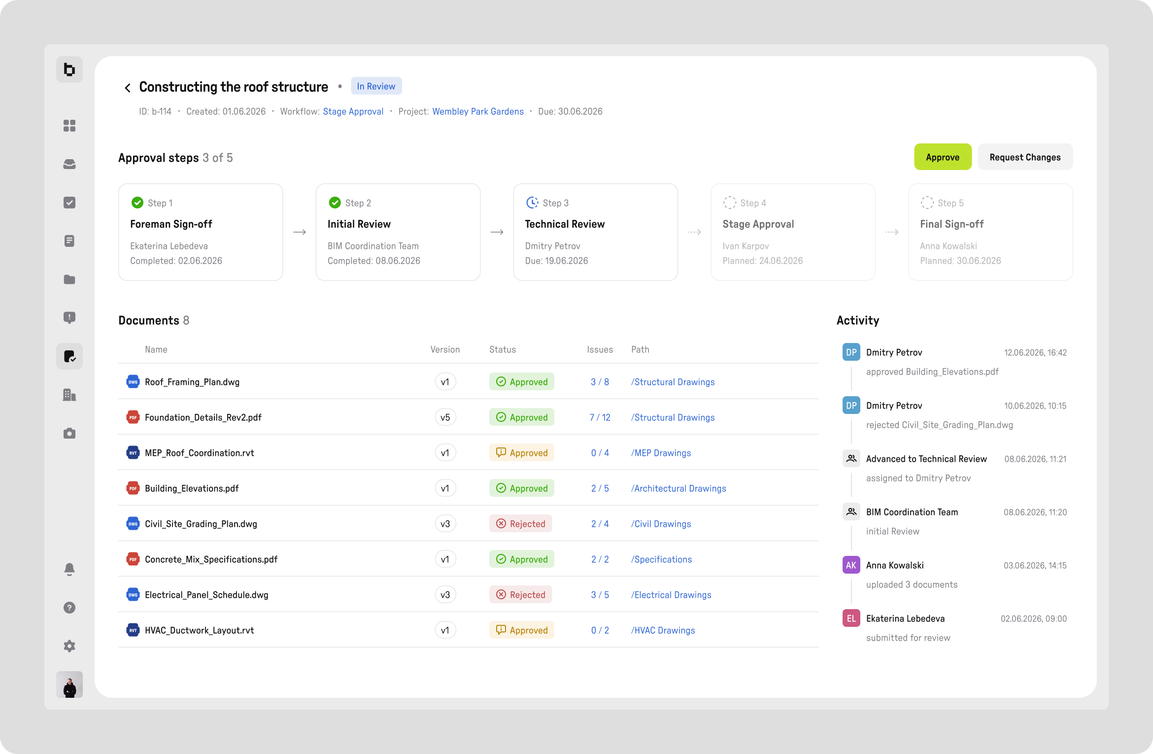The width and height of the screenshot is (1153, 754).
Task: Click Anna Kowalski's AK activity avatar
Action: tap(851, 565)
